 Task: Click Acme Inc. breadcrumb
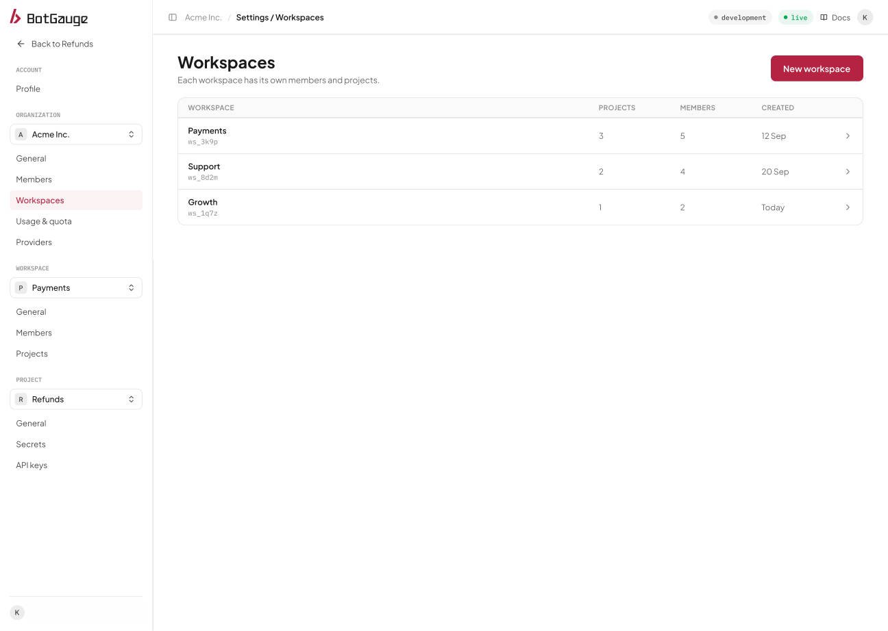pos(203,17)
